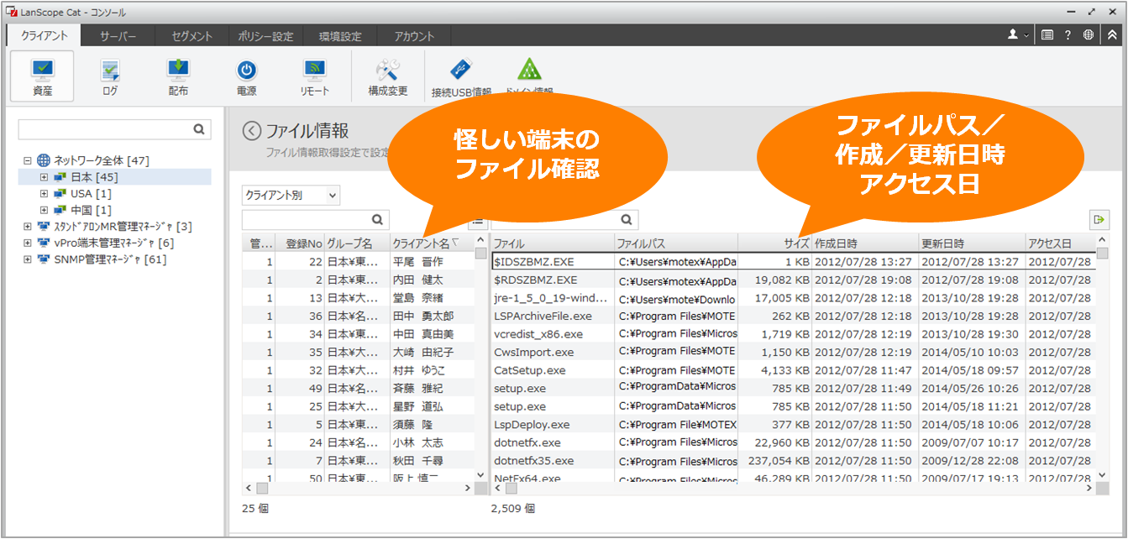This screenshot has height=539, width=1128.
Task: Open the 構成変更 tools icon
Action: pyautogui.click(x=388, y=76)
